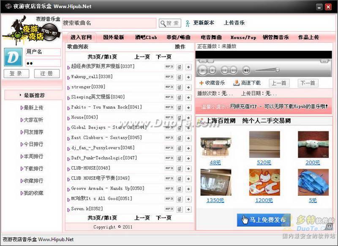Screen dimensions: 338x246
Task: Click the search 搜索 button
Action: pos(170,23)
